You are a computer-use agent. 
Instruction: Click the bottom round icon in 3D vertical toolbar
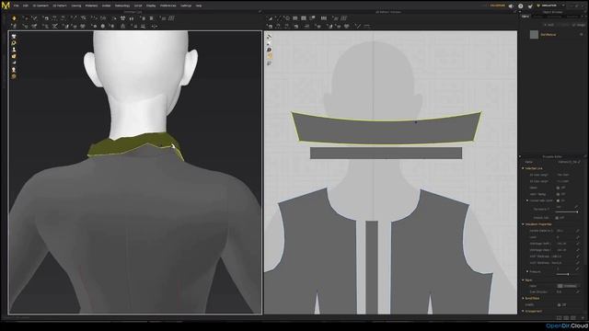[x=14, y=76]
